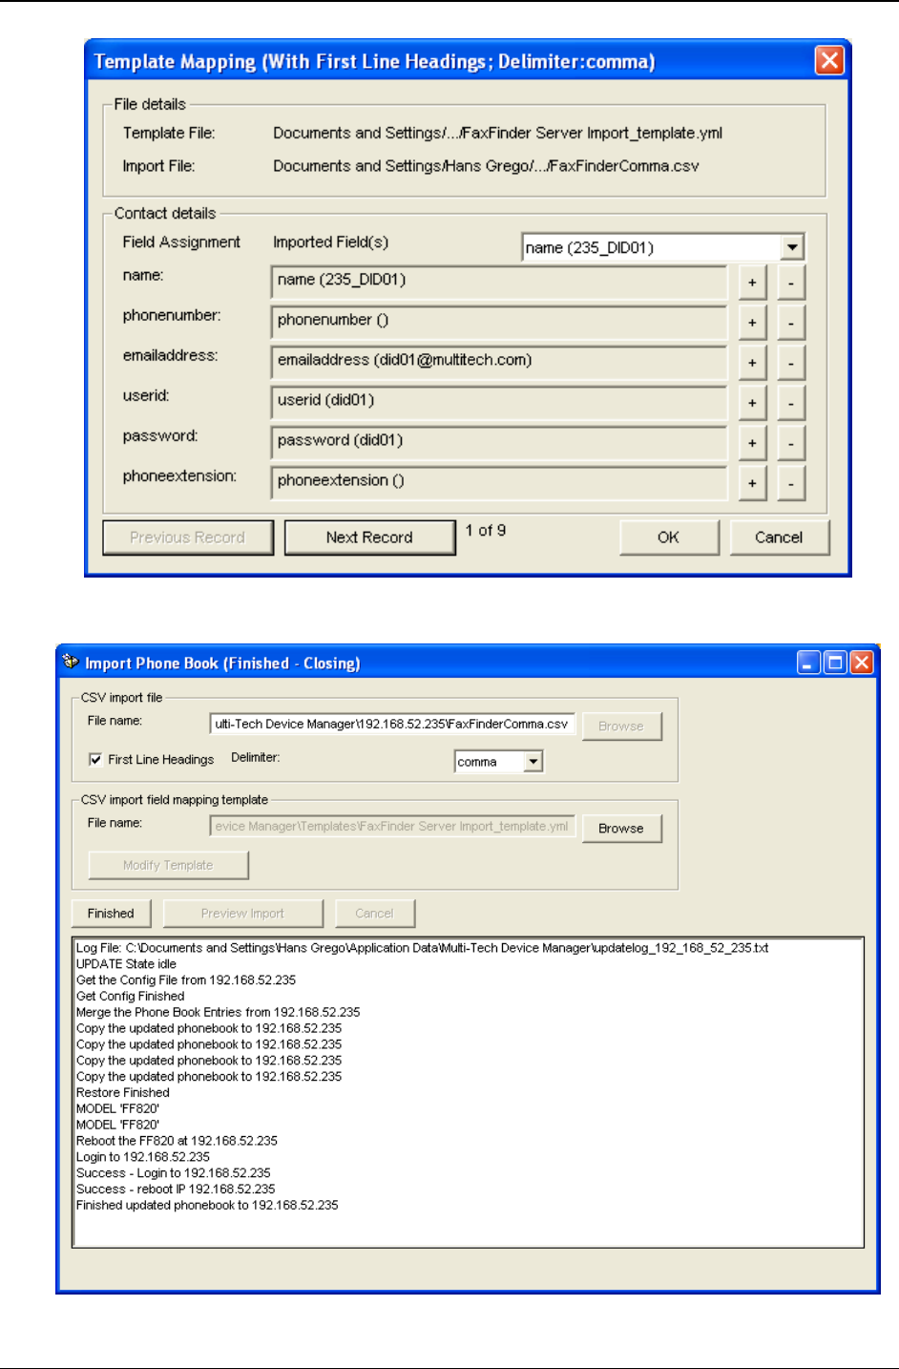Click the plus button in the name row

752,283
